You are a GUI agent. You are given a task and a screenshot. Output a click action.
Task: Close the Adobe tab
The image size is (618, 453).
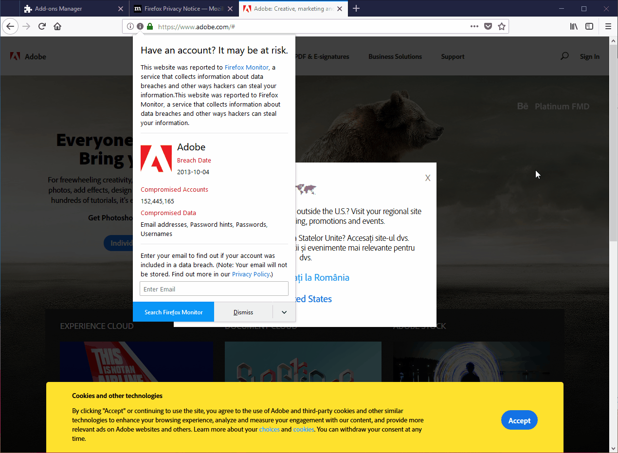click(340, 9)
